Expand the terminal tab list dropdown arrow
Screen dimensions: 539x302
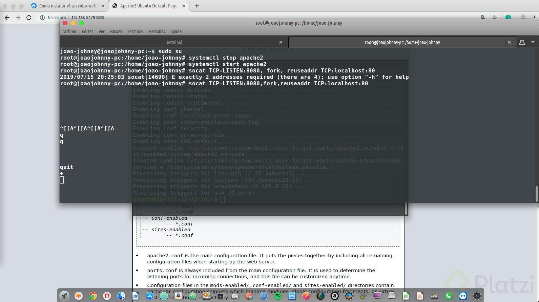pyautogui.click(x=533, y=42)
